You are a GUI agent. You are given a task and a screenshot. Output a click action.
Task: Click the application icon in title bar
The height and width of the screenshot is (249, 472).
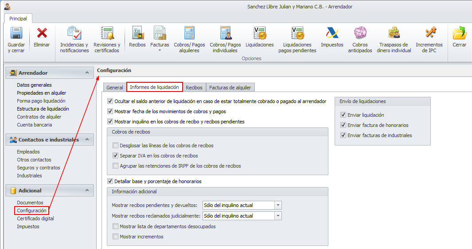(8, 7)
